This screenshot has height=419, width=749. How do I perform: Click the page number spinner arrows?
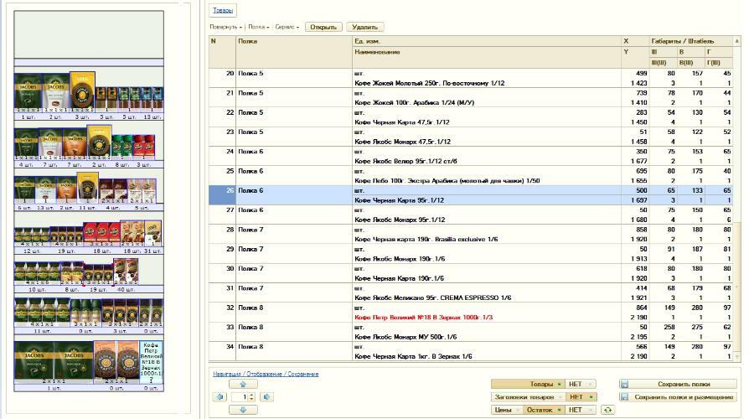pyautogui.click(x=251, y=397)
